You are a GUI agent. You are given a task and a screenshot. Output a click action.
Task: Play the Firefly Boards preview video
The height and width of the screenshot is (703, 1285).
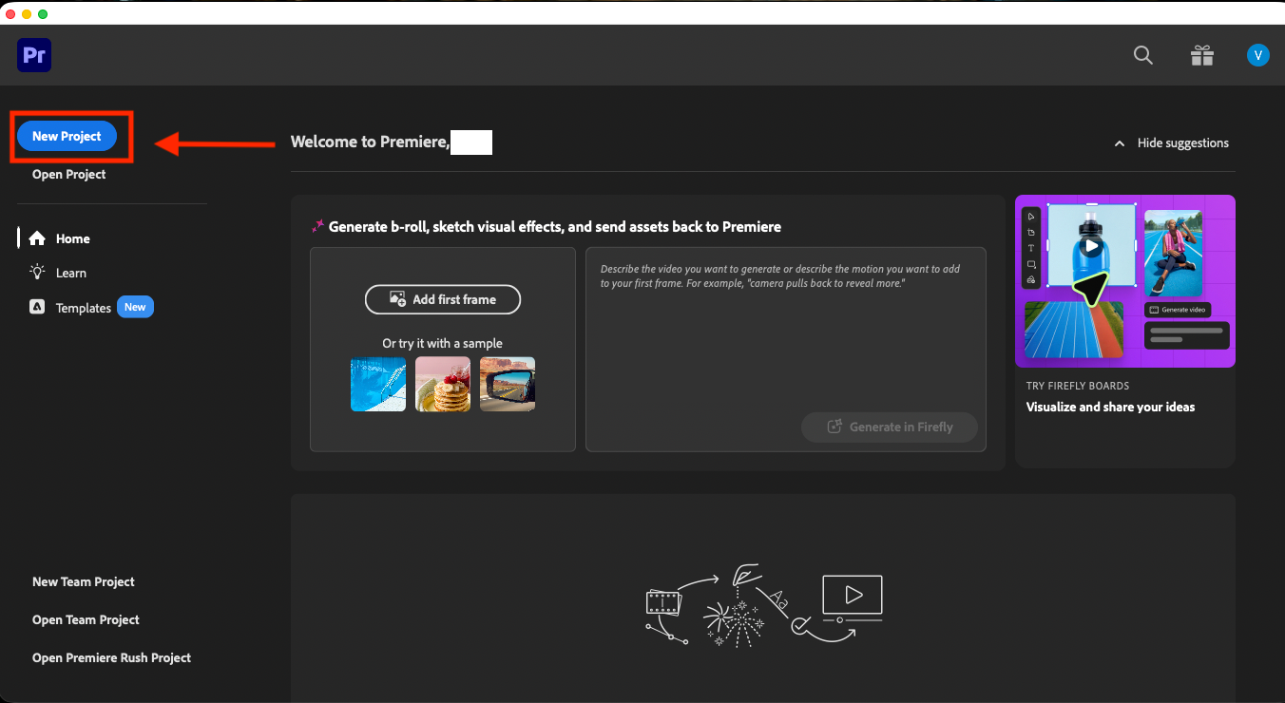(1091, 245)
